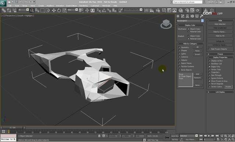Toggle the Cameras hide category checkbox

(179, 57)
